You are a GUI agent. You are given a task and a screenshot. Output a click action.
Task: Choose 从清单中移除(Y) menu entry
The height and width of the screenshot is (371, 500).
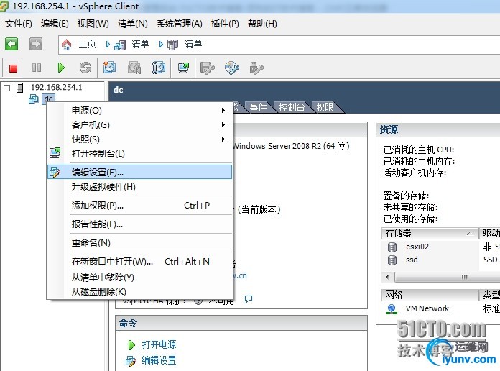pos(139,277)
